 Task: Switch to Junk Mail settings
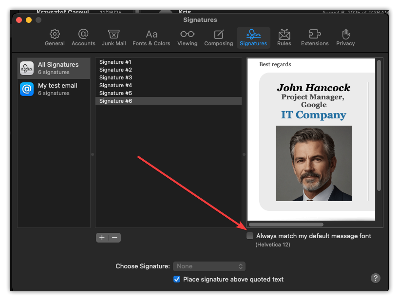(x=114, y=38)
